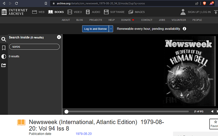Open the JOBS menu item
This screenshot has width=218, height=136.
(162, 20)
